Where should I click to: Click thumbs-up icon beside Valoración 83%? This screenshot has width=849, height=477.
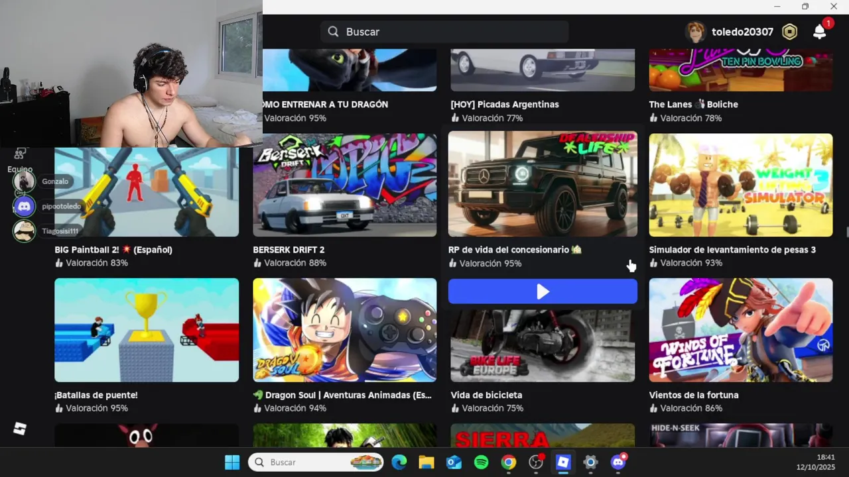point(59,263)
